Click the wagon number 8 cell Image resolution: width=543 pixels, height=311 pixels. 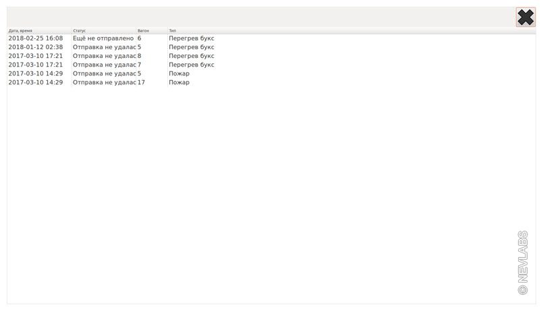click(x=140, y=56)
